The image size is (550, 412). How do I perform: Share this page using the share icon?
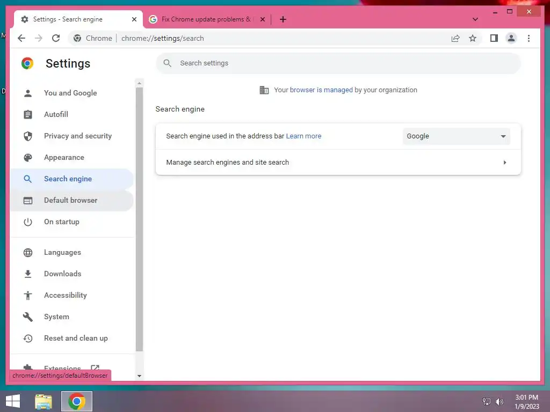pos(455,38)
